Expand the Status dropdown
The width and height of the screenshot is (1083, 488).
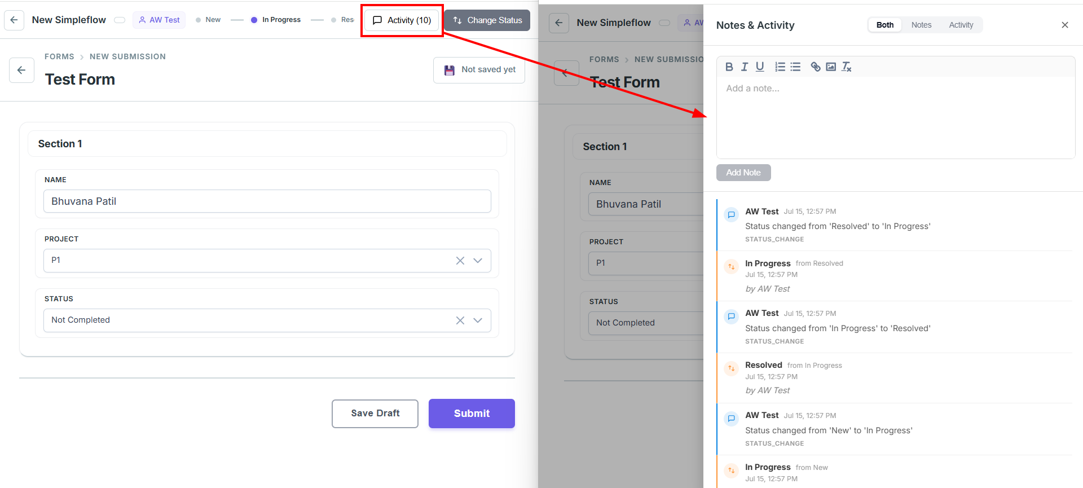point(478,320)
